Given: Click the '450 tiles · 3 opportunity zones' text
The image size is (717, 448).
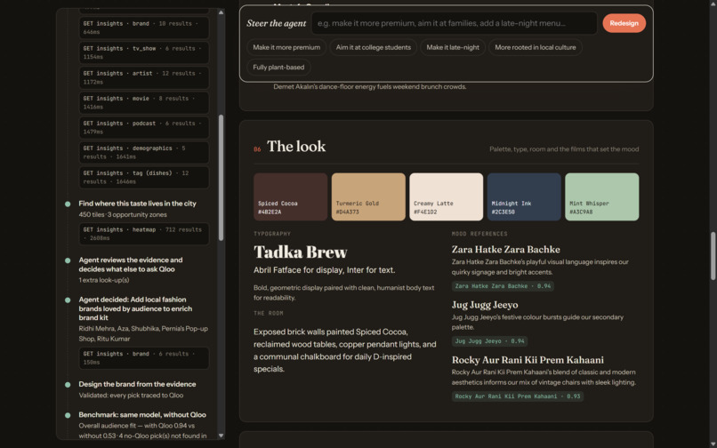Looking at the screenshot, I should point(123,214).
